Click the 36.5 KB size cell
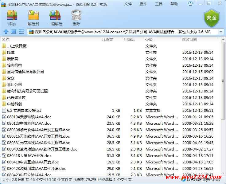This screenshot has width=226, height=184. point(113,136)
